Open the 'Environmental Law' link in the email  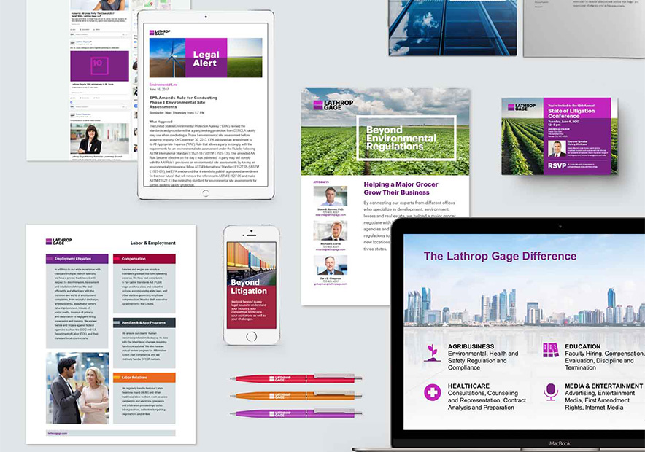tap(163, 85)
